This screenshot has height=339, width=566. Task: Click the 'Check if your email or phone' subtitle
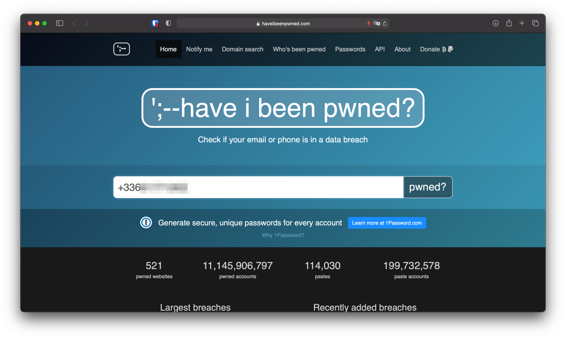tap(283, 139)
